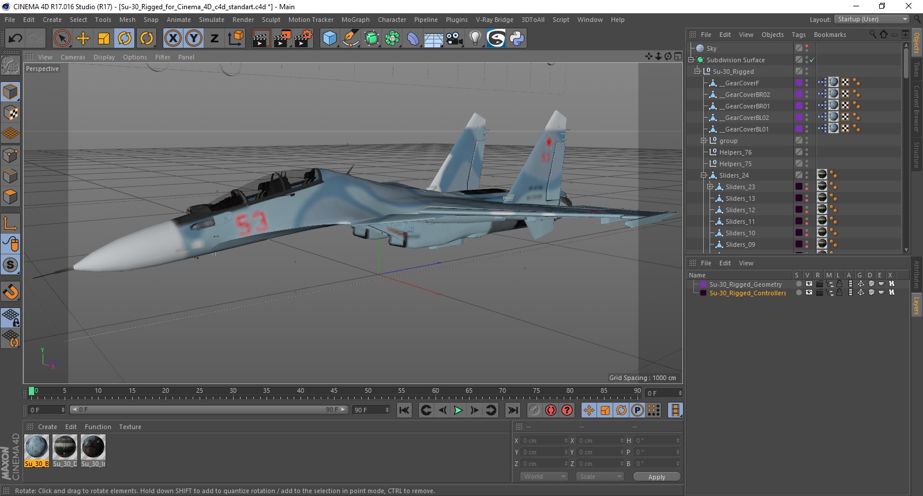Add a Floor environment object

[434, 39]
